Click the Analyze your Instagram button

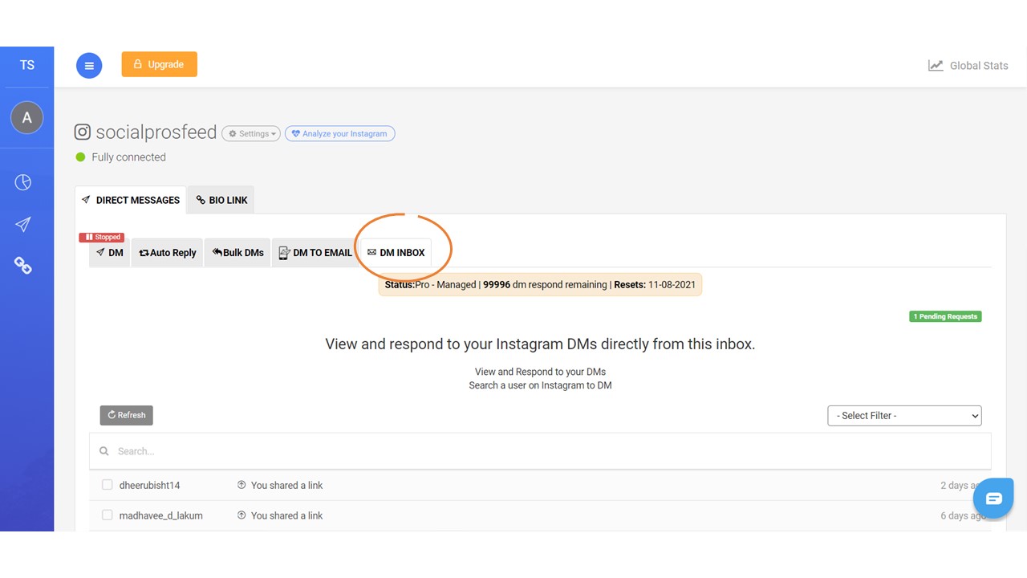(339, 133)
